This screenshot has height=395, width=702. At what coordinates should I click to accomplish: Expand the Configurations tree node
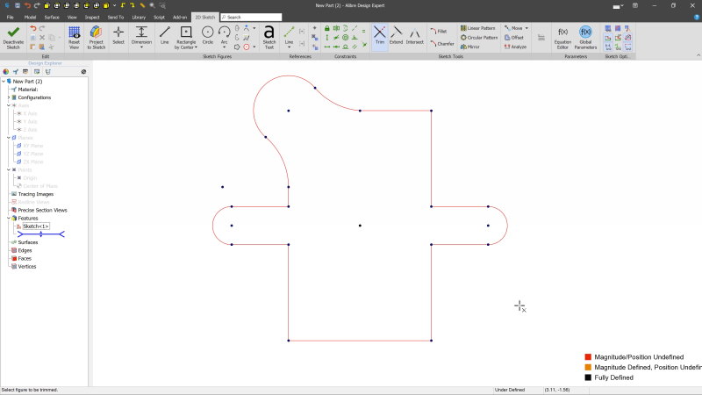tap(9, 97)
